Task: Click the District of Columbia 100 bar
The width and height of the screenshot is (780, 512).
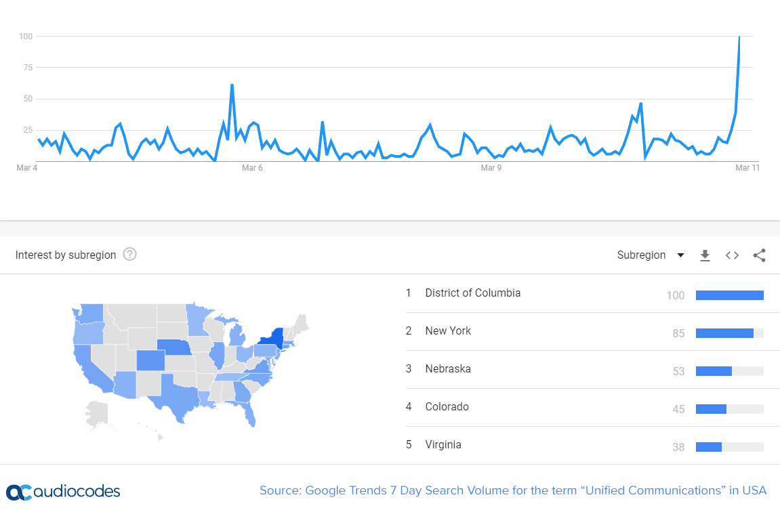Action: point(730,295)
